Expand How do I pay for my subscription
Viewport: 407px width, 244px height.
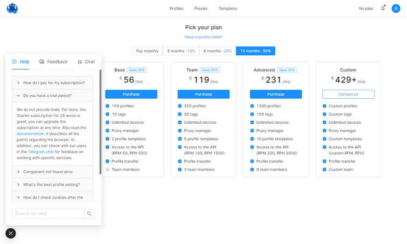pyautogui.click(x=52, y=83)
